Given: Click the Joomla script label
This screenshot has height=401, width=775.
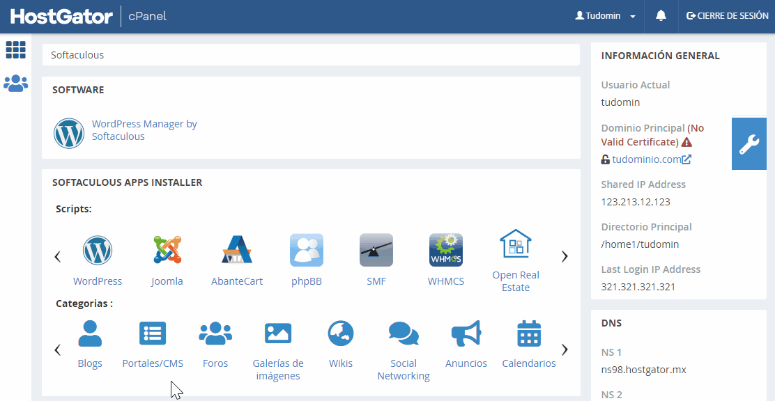Looking at the screenshot, I should 167,281.
